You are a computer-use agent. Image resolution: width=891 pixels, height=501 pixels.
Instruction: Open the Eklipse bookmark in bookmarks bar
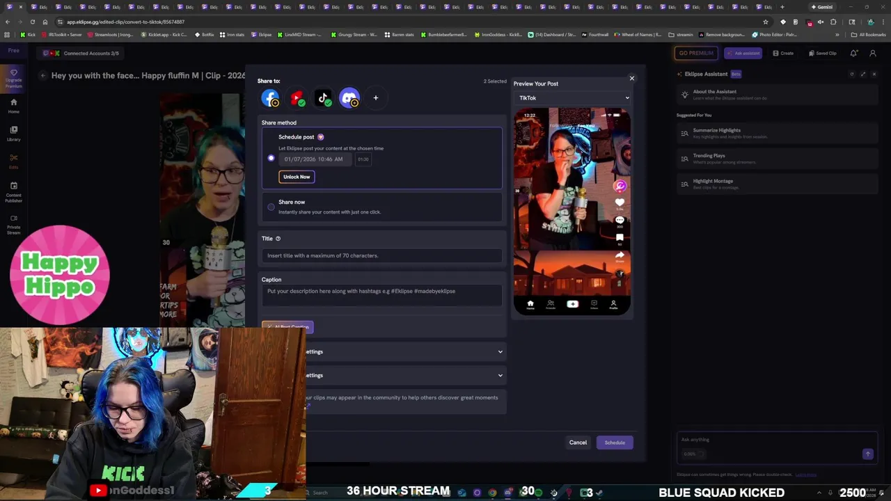(261, 34)
